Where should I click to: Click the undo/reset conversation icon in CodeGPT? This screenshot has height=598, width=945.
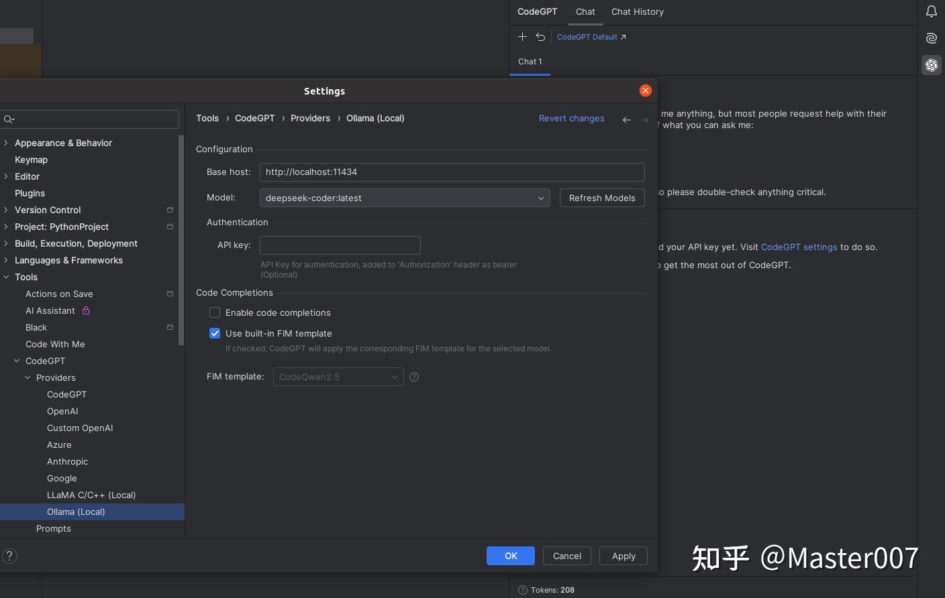click(x=540, y=37)
